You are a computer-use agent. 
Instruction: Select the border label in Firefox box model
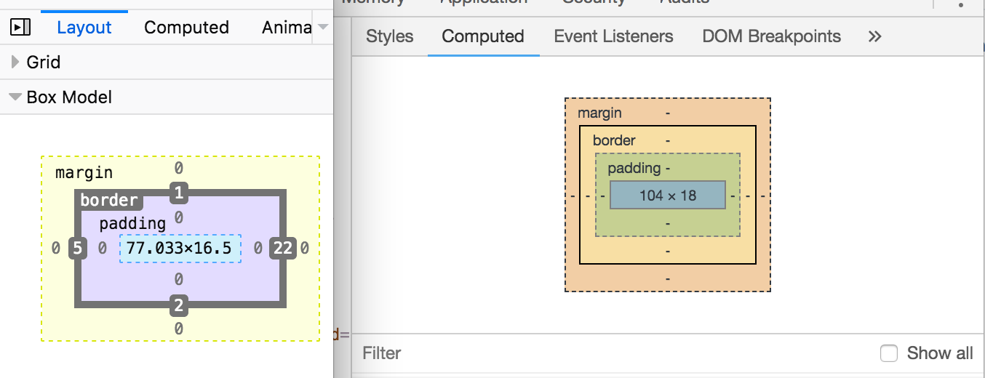109,201
